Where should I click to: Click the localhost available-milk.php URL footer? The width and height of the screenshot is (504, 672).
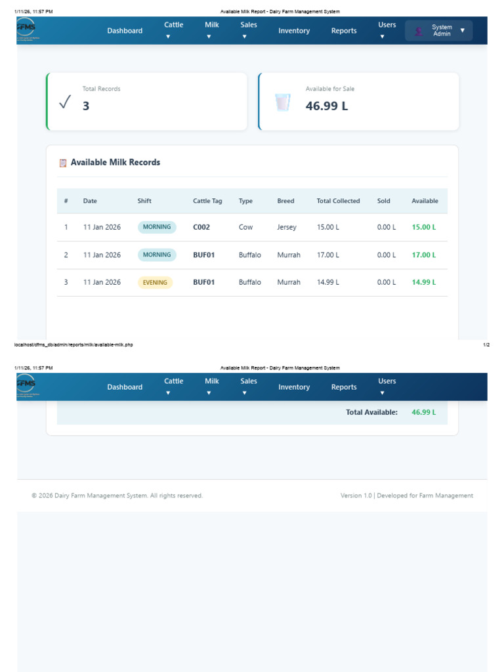pos(73,345)
